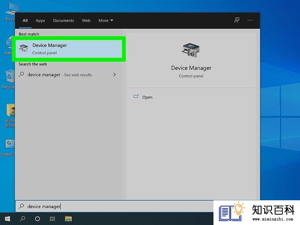The height and width of the screenshot is (225, 300).
Task: Select the Control Panel desktop icon
Action: [8, 148]
